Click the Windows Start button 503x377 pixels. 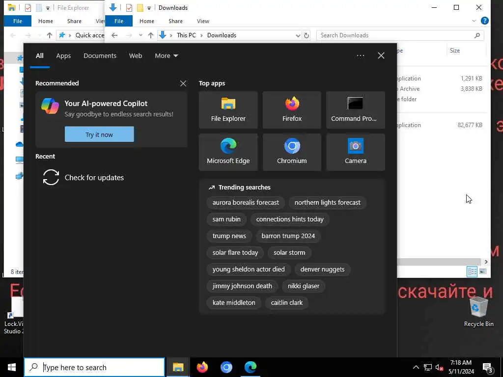(12, 367)
